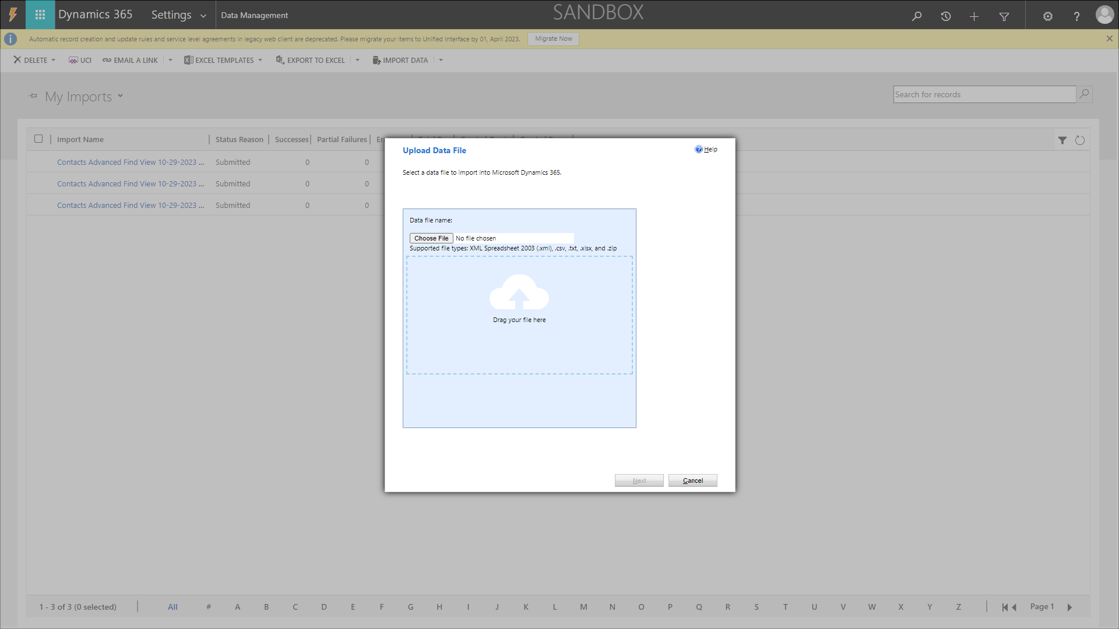Click the Migrate Now button
The width and height of the screenshot is (1119, 629).
(x=553, y=38)
